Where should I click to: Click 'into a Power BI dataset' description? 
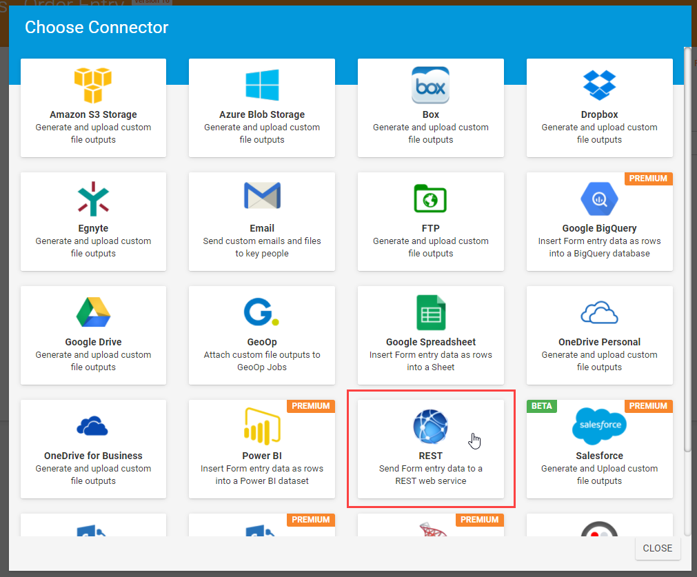[262, 481]
